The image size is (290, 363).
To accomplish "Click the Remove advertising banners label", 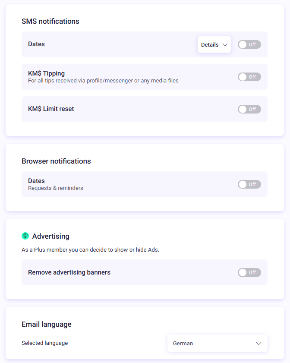I will [69, 272].
